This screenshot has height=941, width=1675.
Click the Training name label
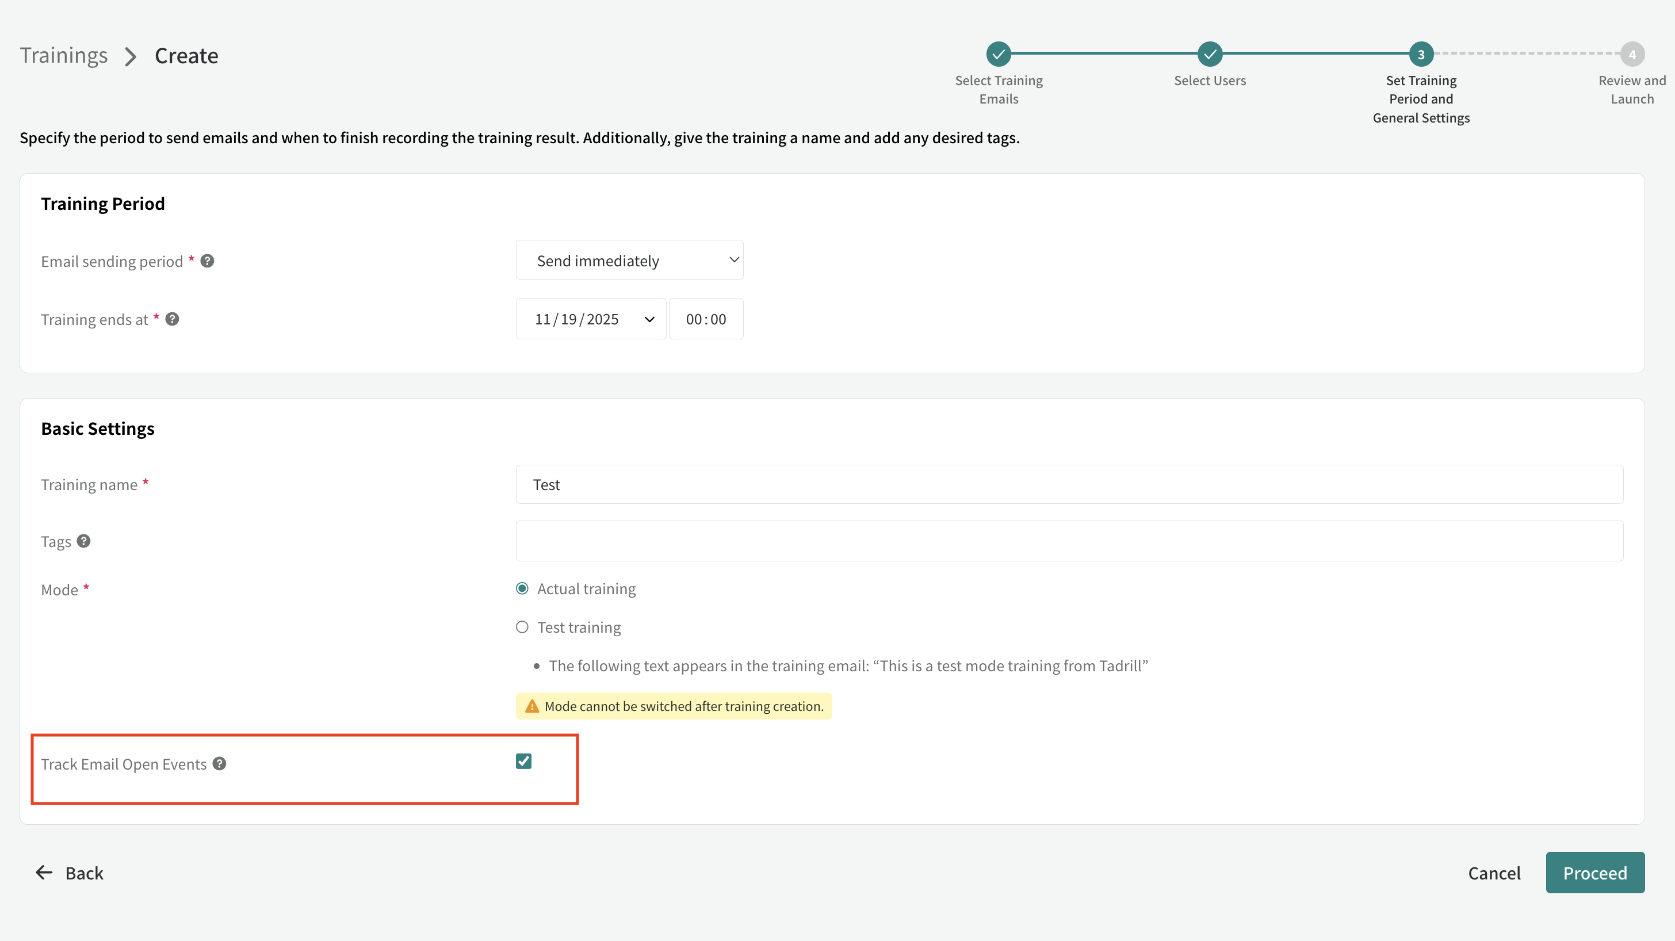tap(89, 484)
